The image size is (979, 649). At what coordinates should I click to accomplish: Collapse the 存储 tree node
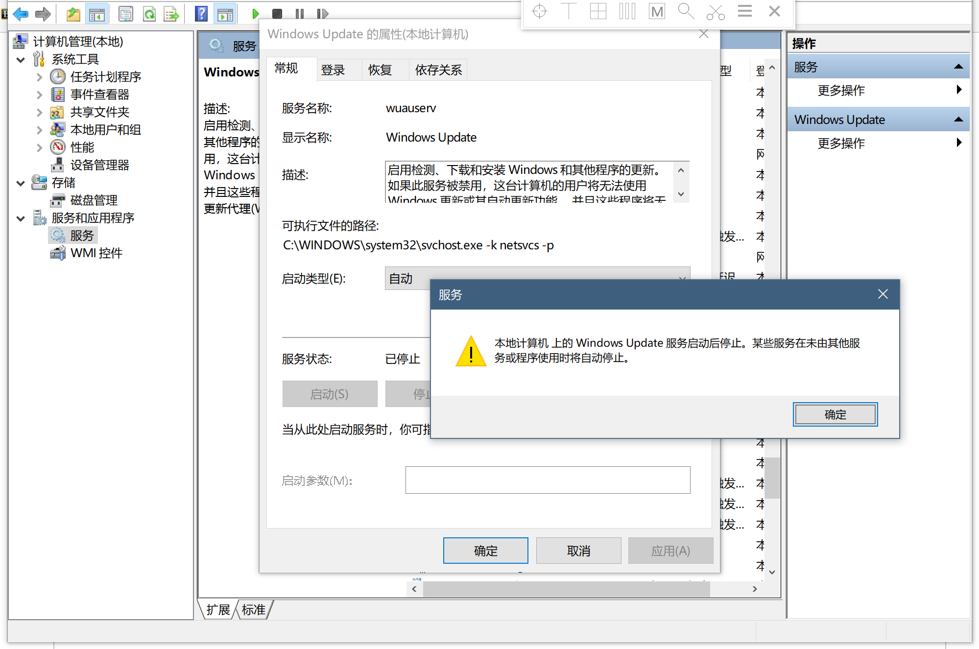click(x=21, y=183)
